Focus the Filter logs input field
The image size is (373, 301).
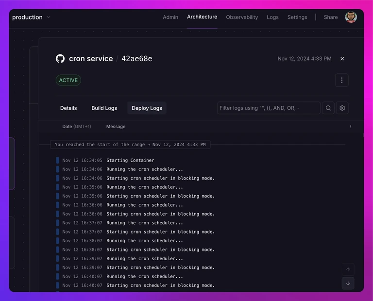pyautogui.click(x=269, y=108)
